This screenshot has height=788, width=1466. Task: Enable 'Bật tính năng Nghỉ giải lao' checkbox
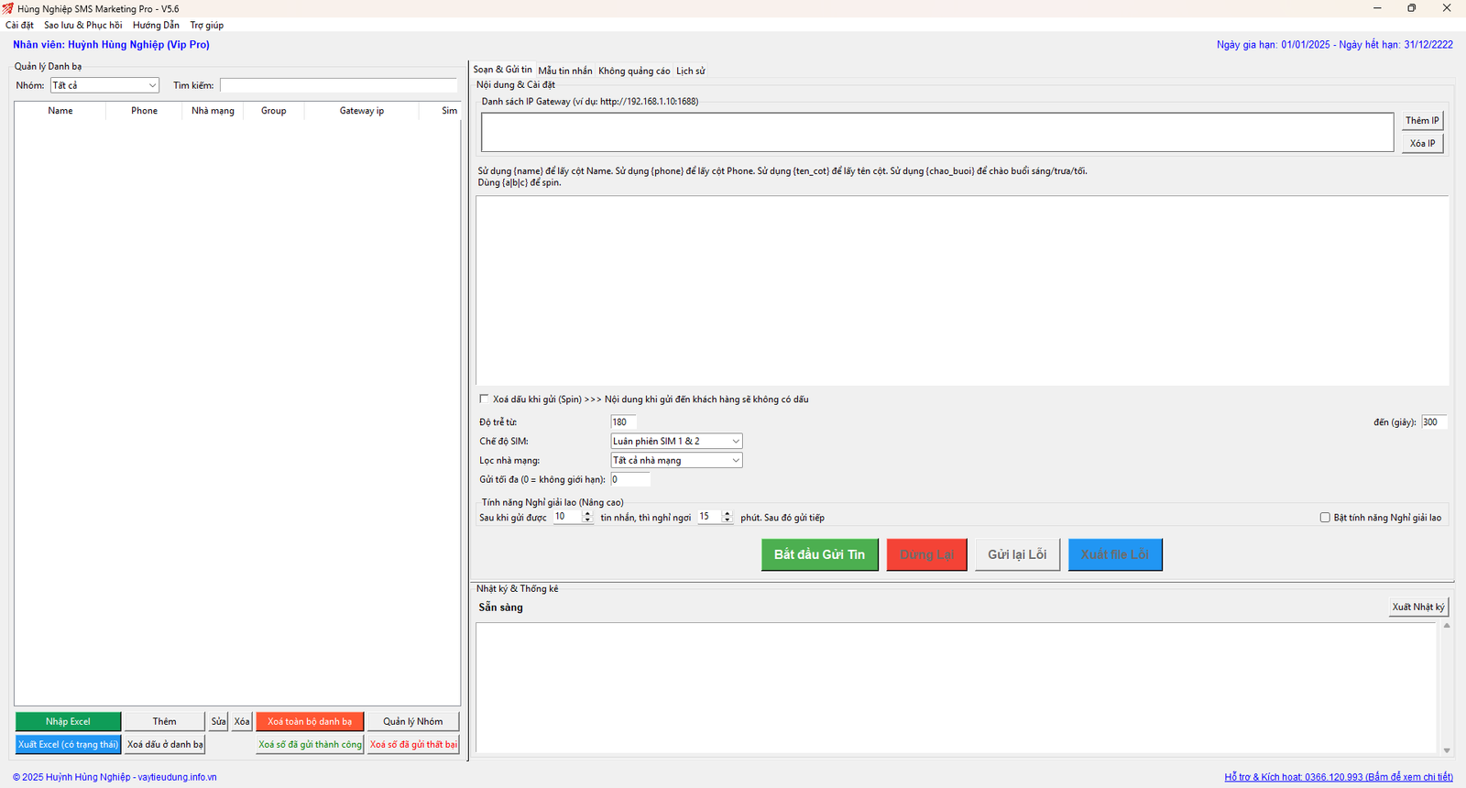[1325, 518]
